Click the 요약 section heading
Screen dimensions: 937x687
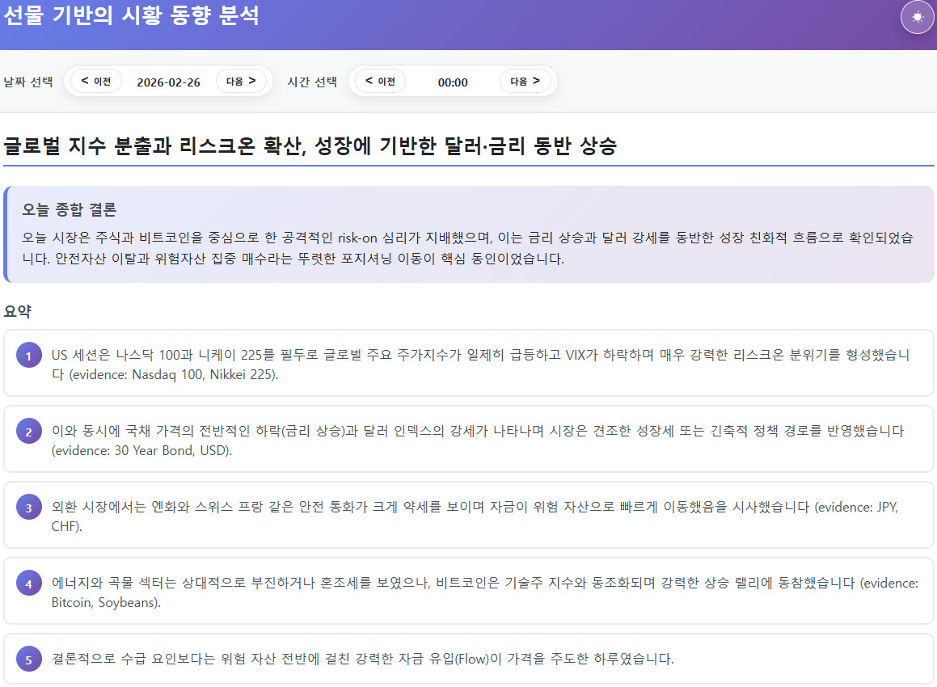[x=17, y=311]
